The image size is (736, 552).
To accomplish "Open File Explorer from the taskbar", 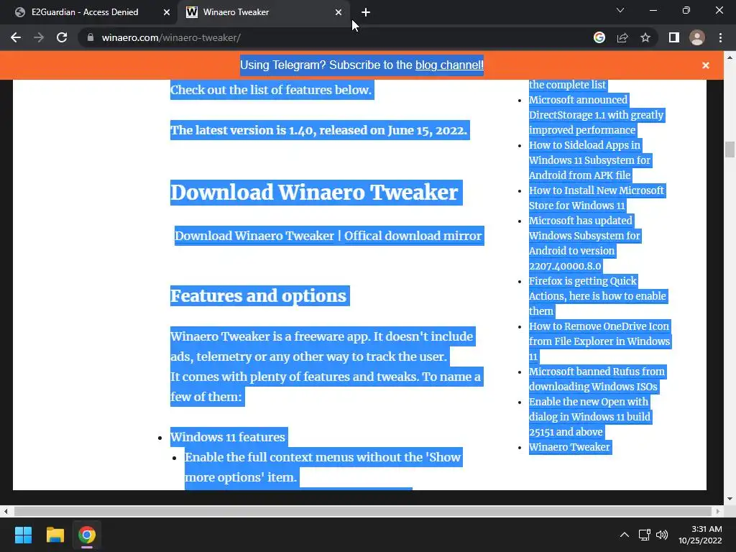I will [55, 535].
